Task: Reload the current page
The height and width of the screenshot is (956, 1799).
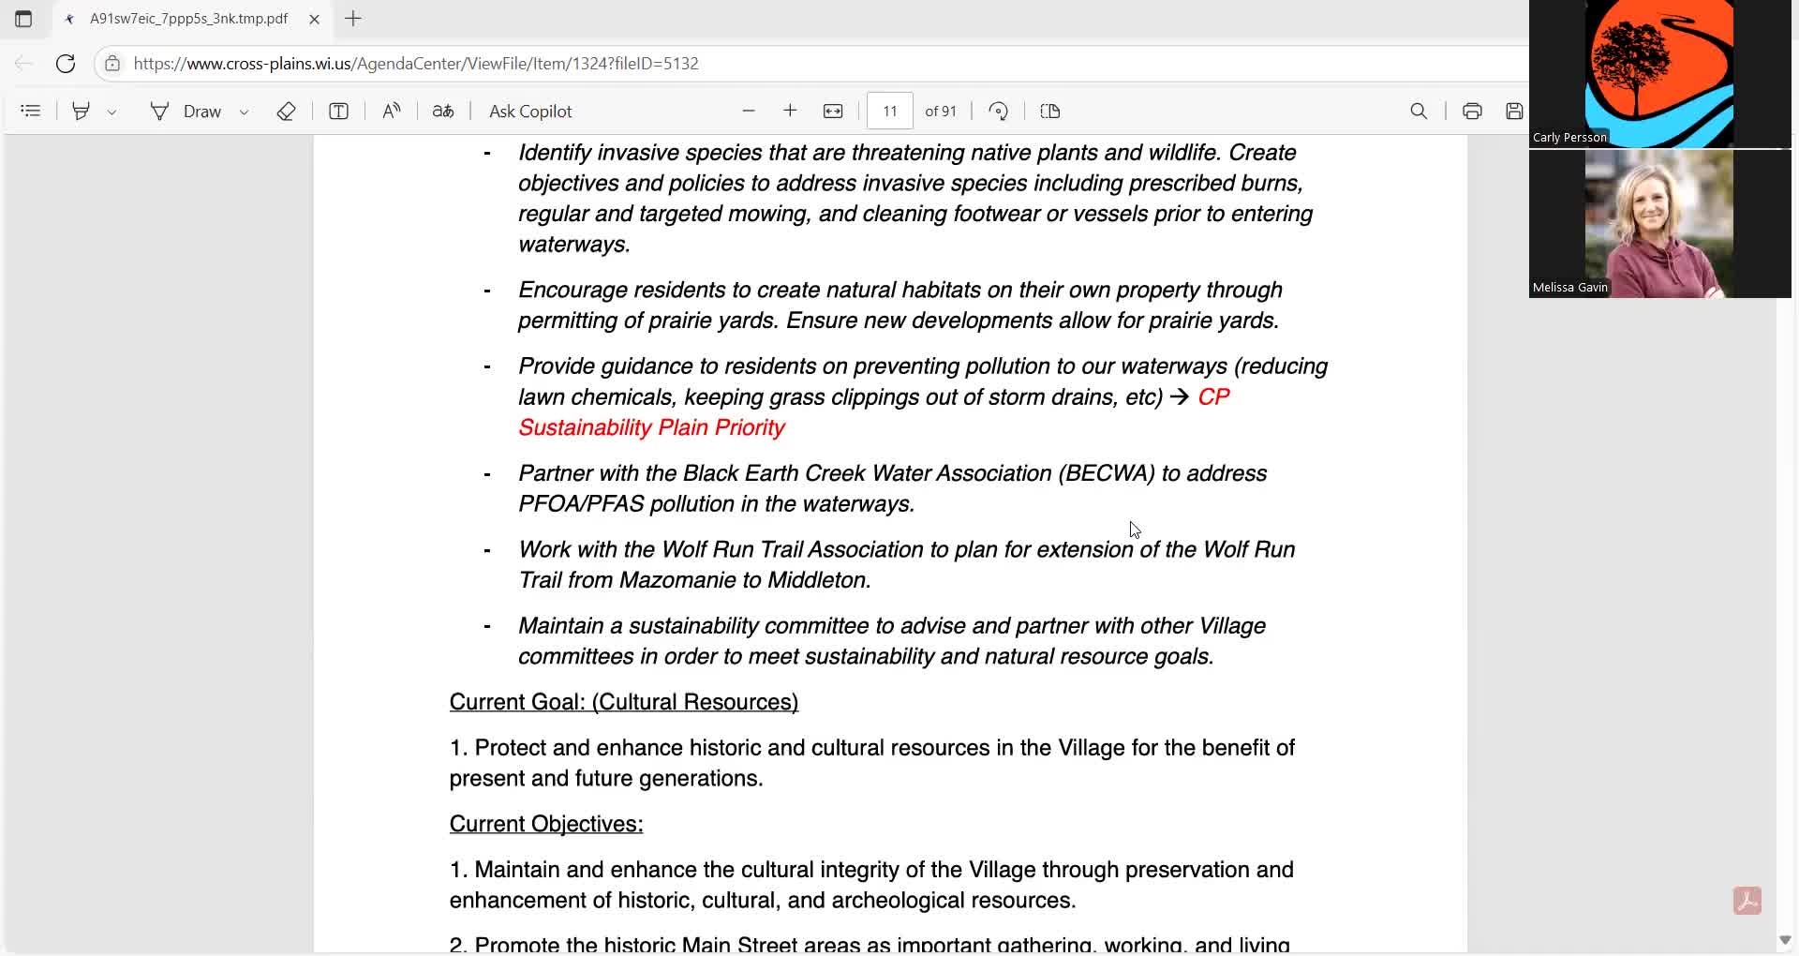Action: pos(66,64)
